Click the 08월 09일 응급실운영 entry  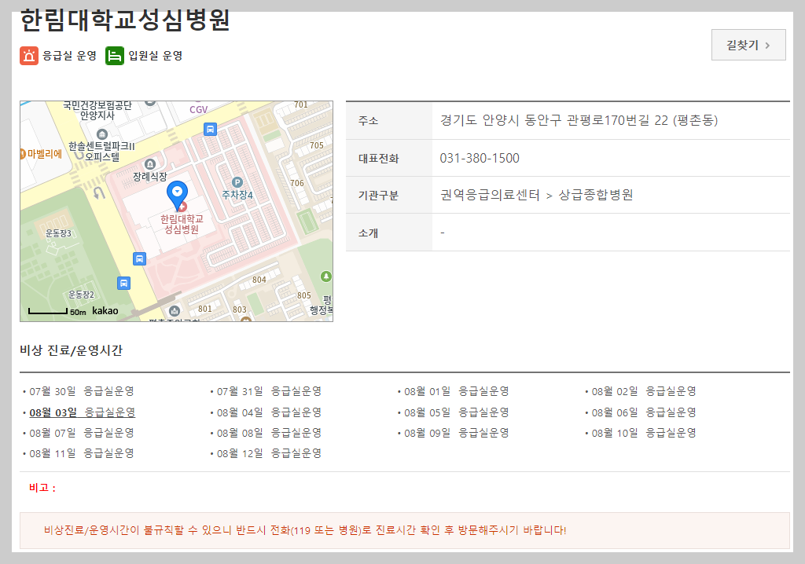[457, 433]
